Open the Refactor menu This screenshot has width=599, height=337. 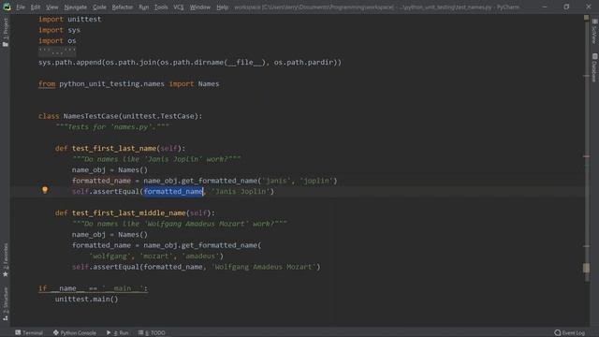[x=123, y=7]
